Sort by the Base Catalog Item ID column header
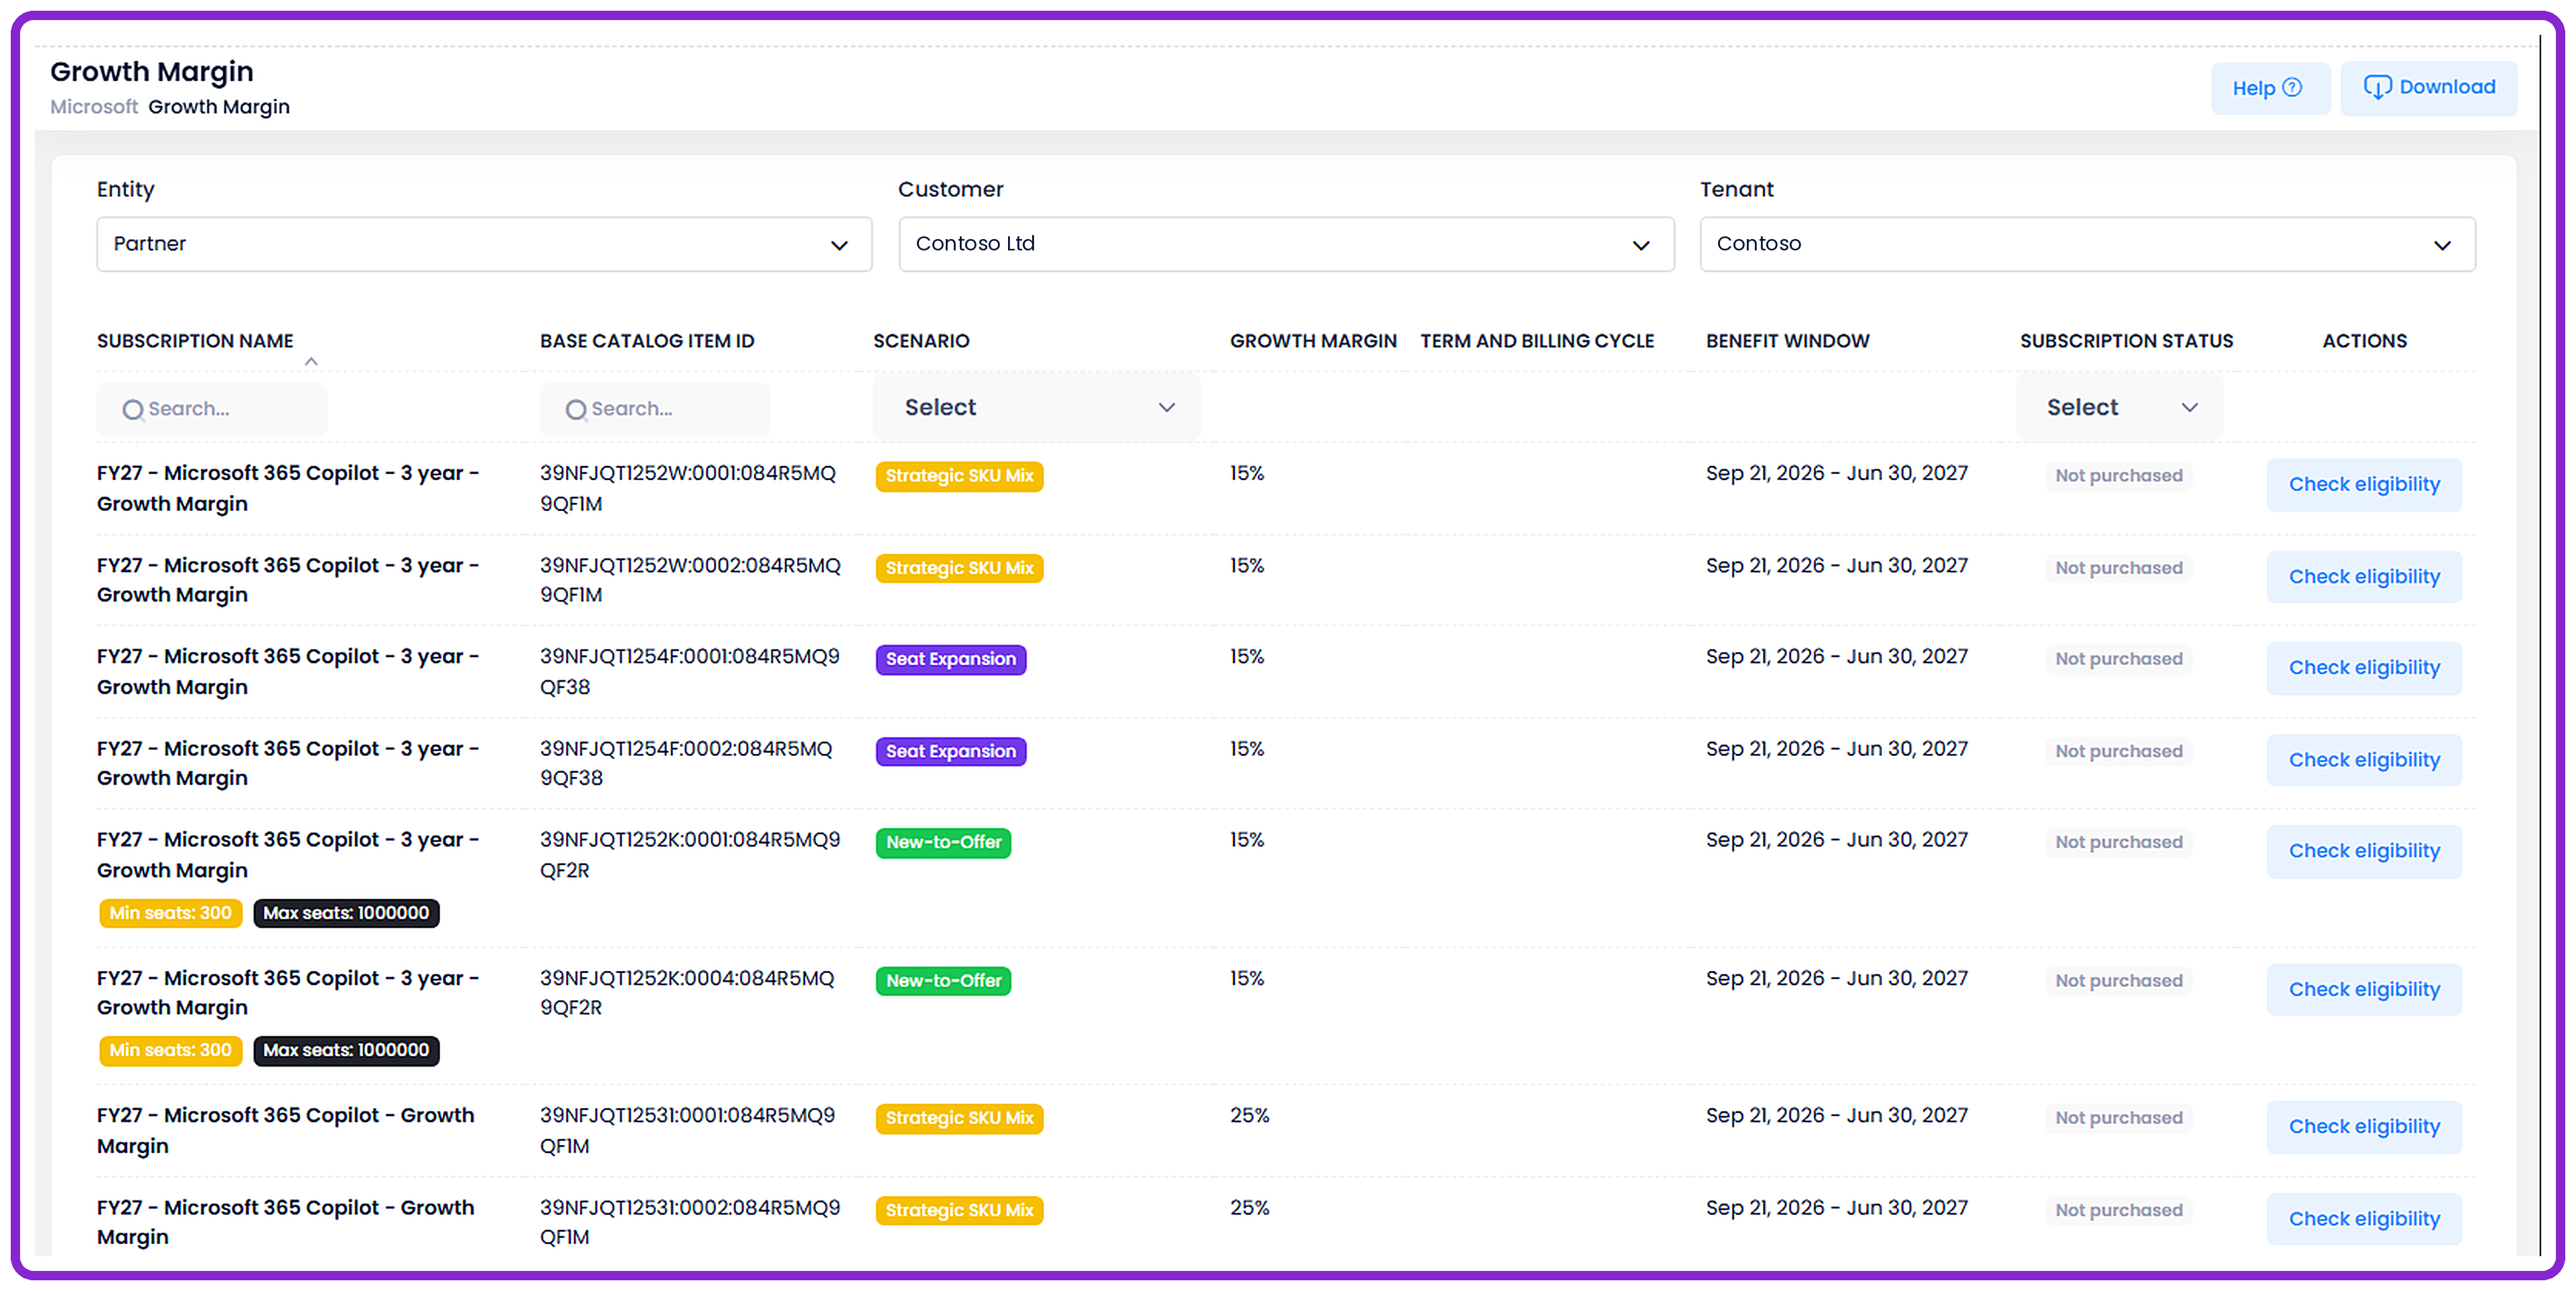 tap(647, 341)
